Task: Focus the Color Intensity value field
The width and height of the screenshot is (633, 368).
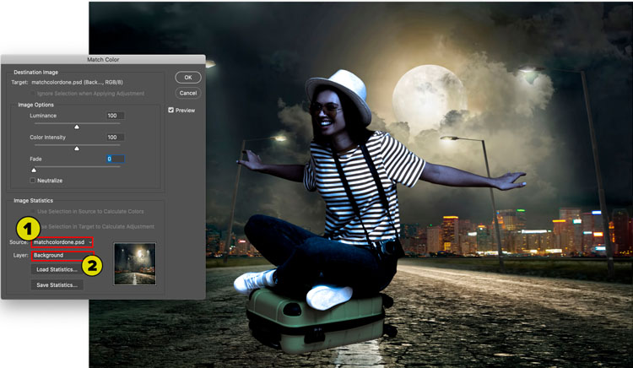Action: (114, 137)
